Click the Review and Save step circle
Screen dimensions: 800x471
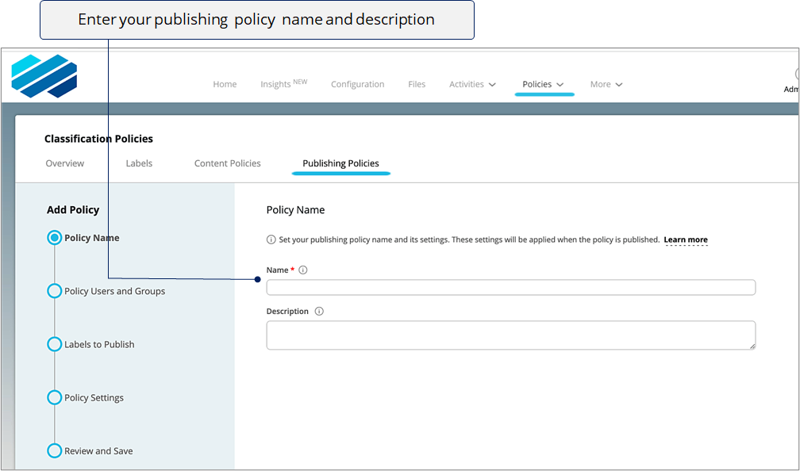(x=54, y=450)
